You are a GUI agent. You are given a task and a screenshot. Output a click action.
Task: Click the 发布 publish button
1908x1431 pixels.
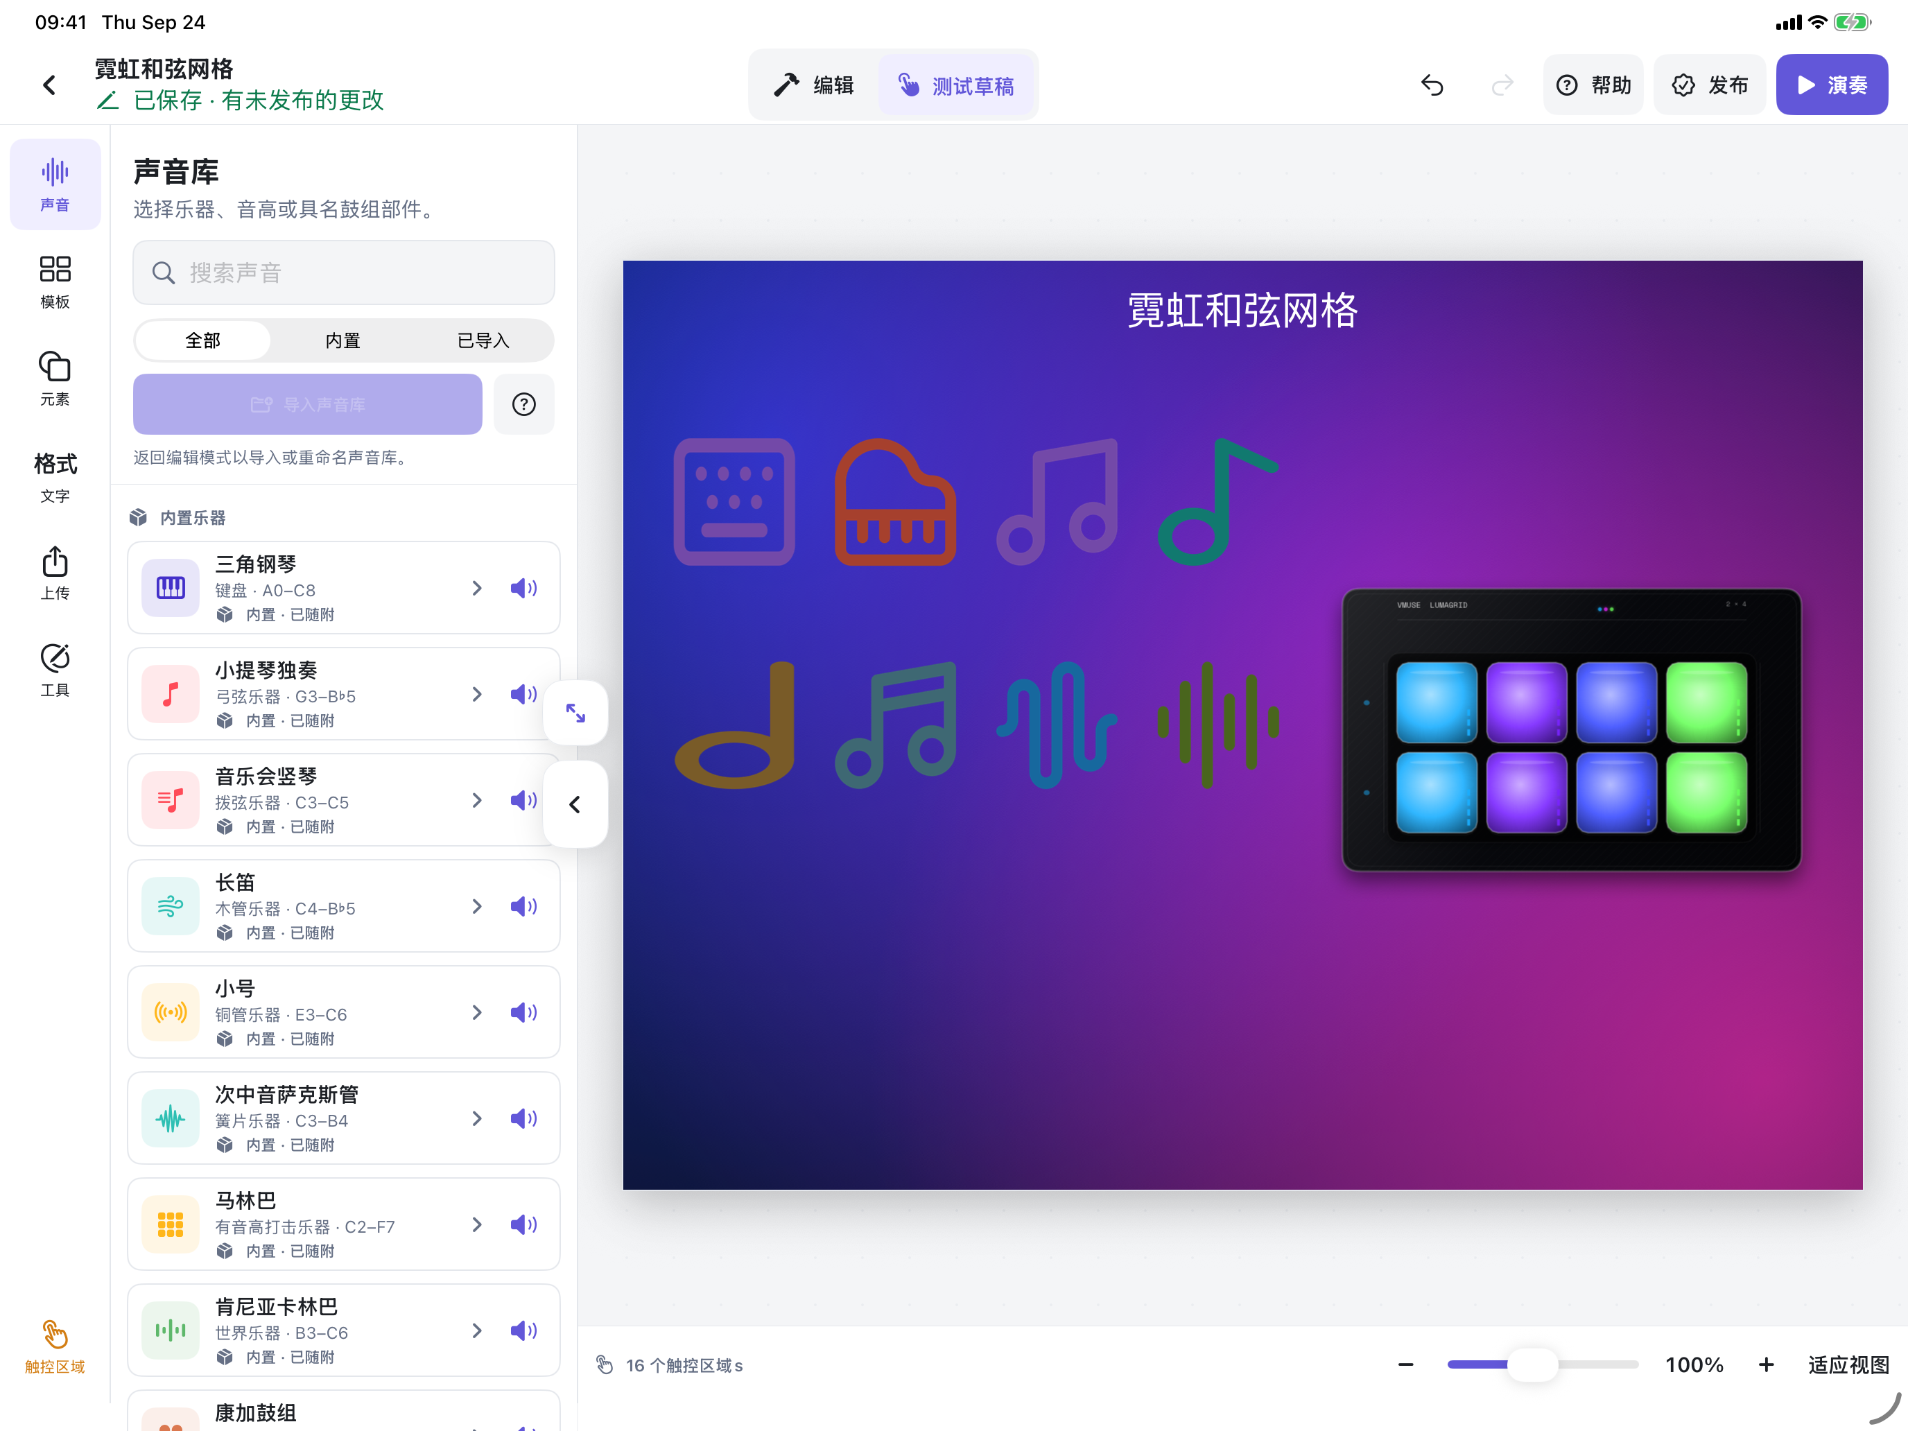pos(1710,85)
